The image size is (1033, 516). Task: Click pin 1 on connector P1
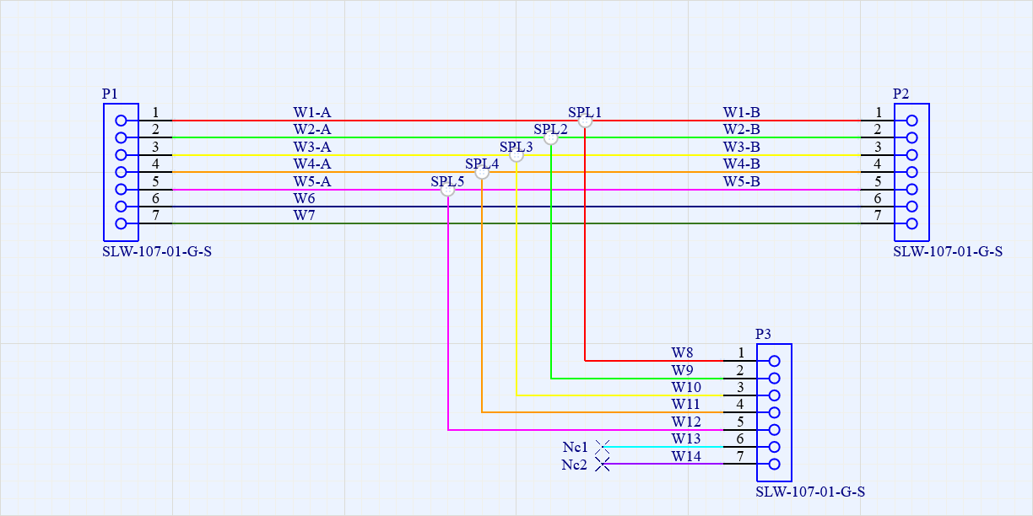click(121, 118)
